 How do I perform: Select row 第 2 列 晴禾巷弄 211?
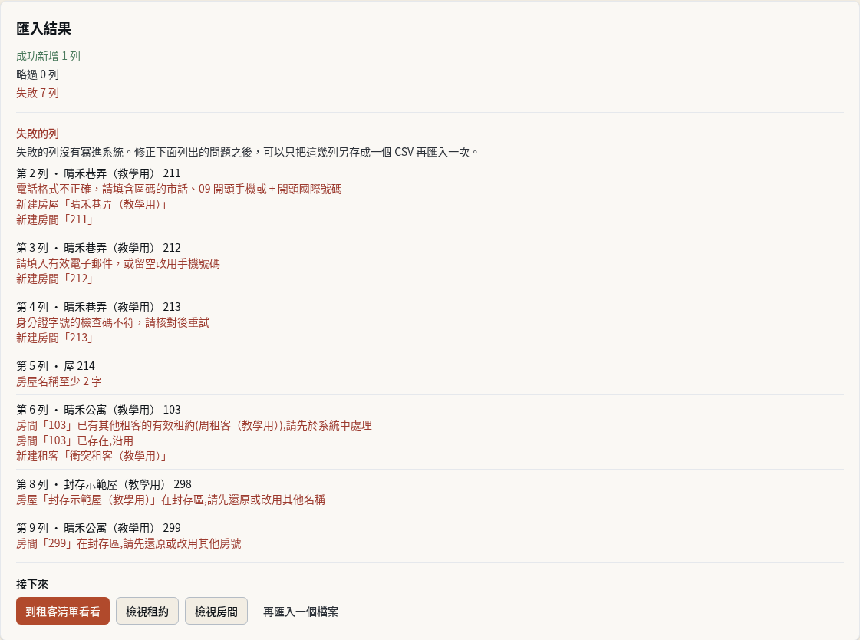99,173
